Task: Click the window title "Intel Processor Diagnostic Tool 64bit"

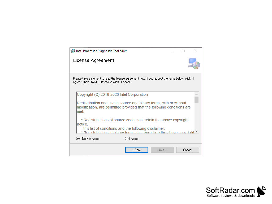Action: tap(101, 51)
